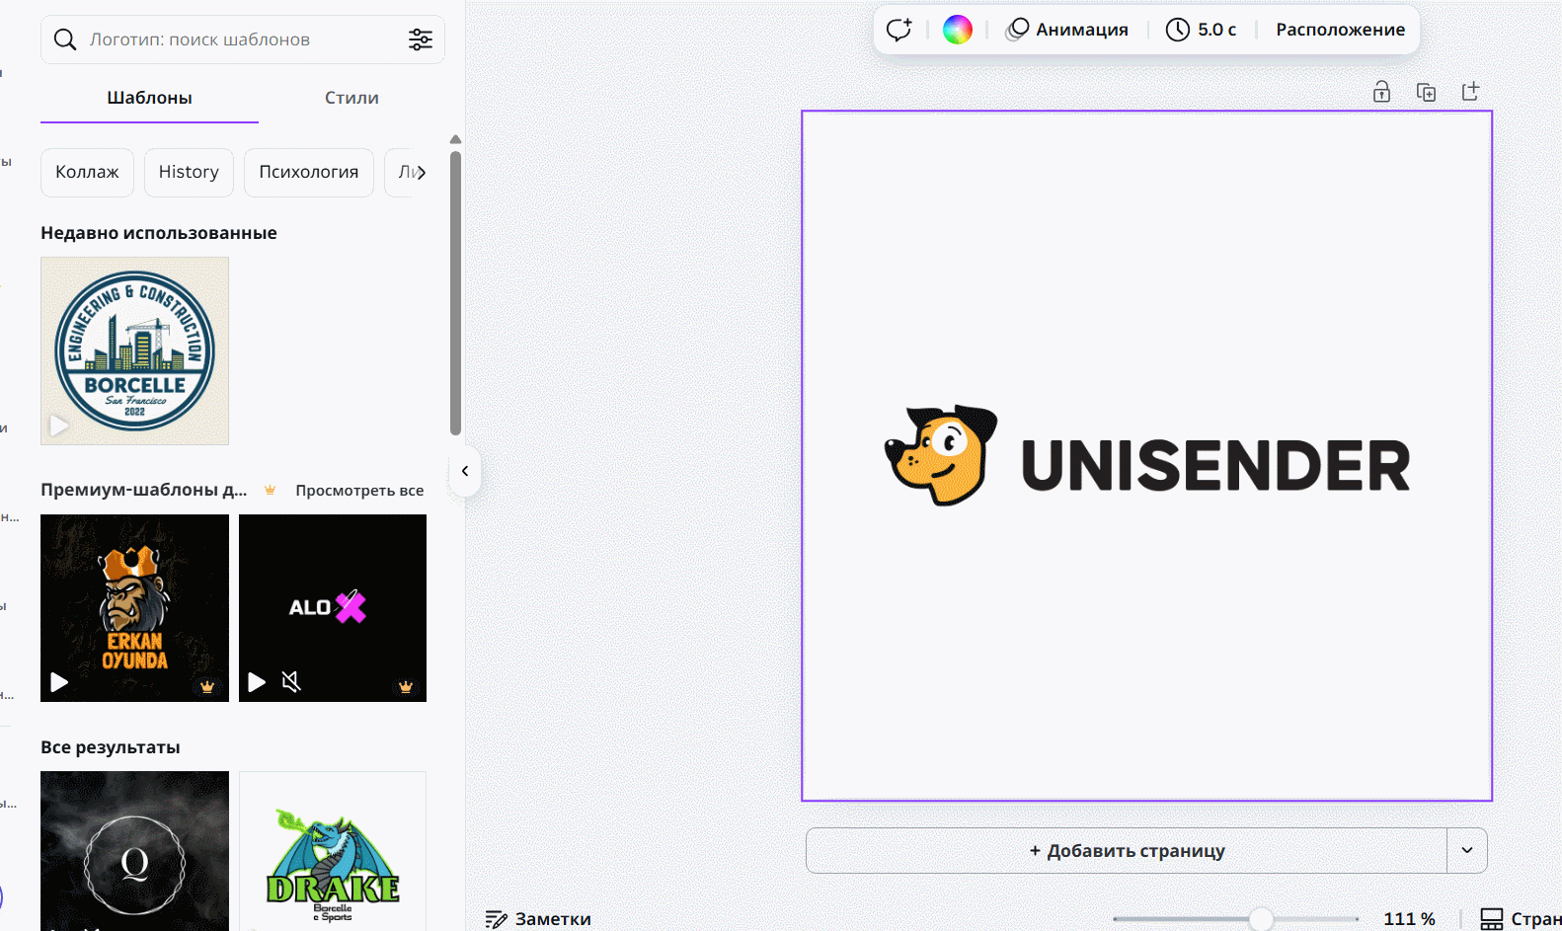1562x931 pixels.
Task: Click the grid view pages icon
Action: coord(1491,919)
